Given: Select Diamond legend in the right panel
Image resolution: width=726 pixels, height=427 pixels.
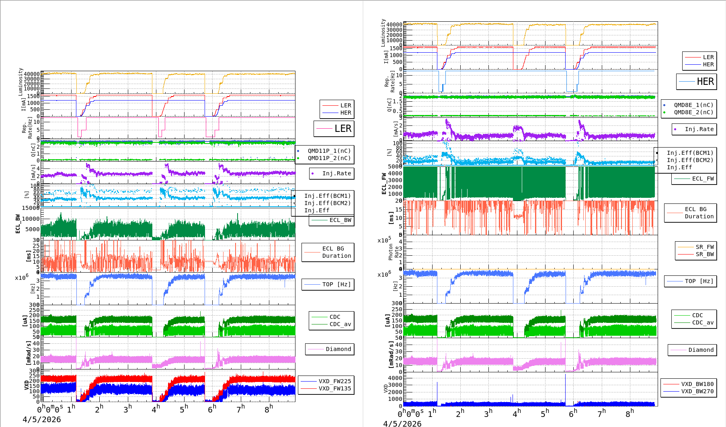Looking at the screenshot, I should pos(701,350).
